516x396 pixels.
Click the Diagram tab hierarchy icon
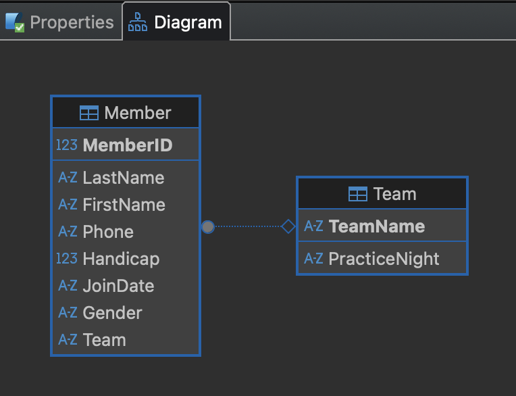138,22
